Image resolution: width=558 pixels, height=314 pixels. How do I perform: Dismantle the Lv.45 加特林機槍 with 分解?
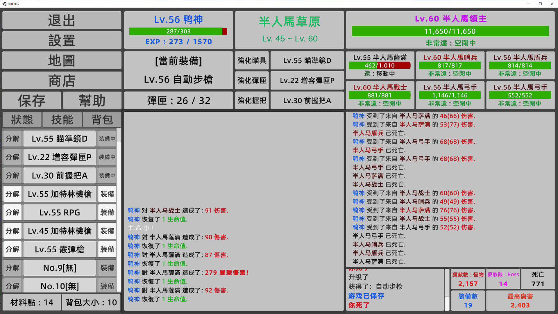coord(12,231)
